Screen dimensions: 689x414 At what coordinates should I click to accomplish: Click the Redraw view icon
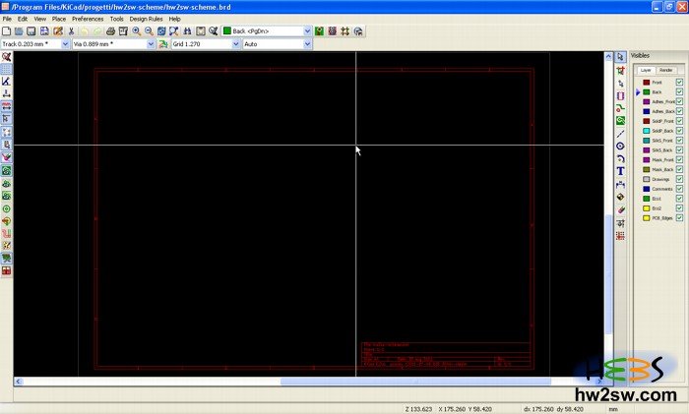(x=161, y=31)
